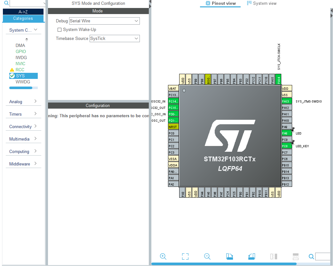Switch to the Pinout view tab

pyautogui.click(x=220, y=4)
